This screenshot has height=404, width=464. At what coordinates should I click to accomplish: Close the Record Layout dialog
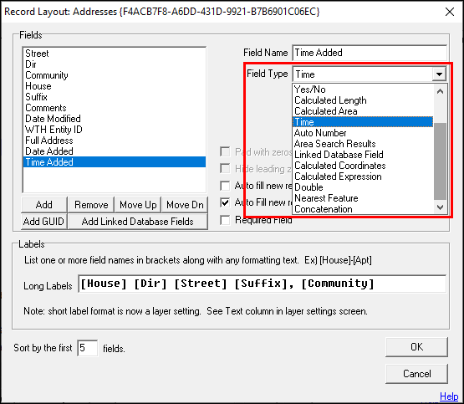450,12
